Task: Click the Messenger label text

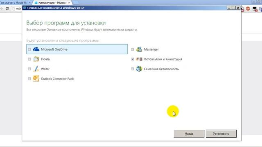Action: (x=151, y=49)
